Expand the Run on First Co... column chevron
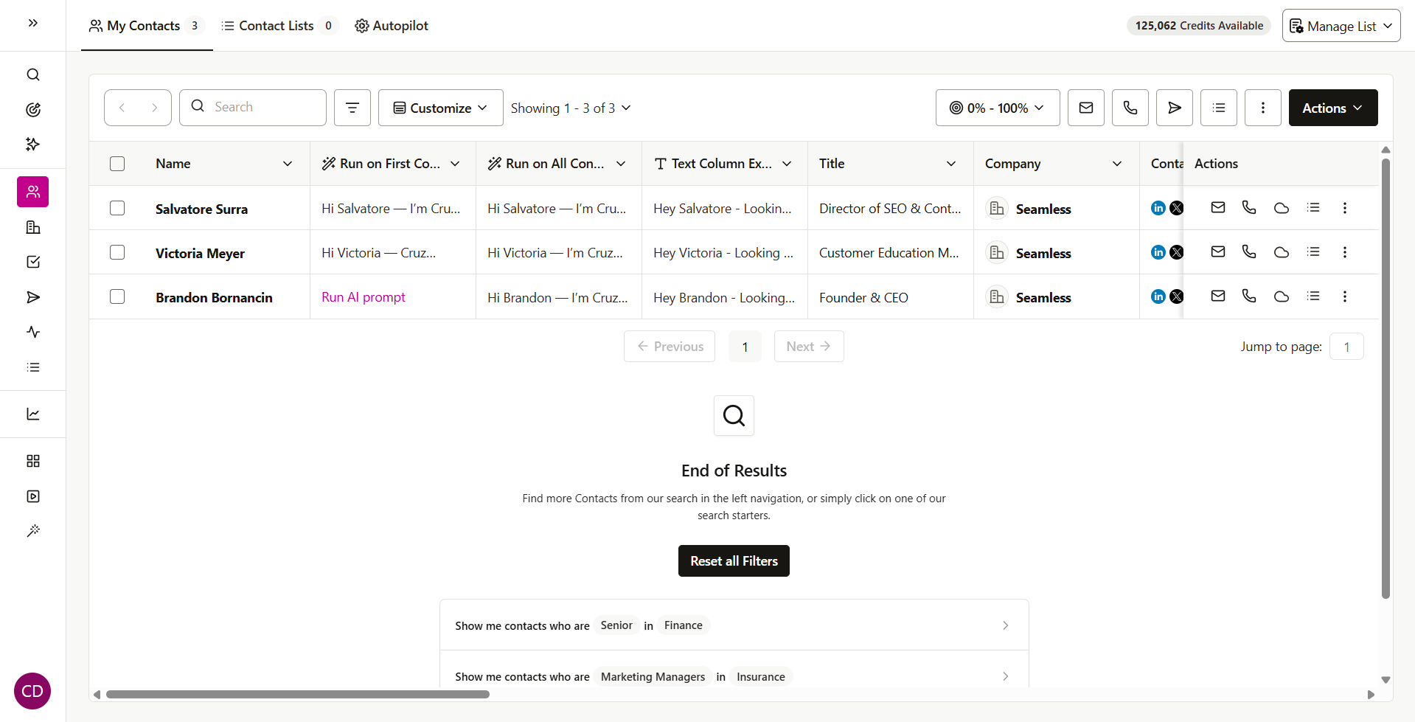Screen dimensions: 1415x722 (455, 164)
